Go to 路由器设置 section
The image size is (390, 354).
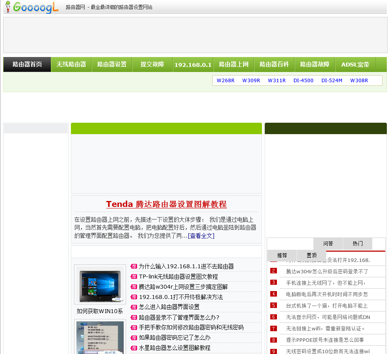coord(111,65)
